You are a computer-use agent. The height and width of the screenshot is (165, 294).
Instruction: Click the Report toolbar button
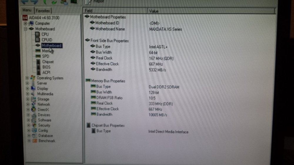coord(95,1)
